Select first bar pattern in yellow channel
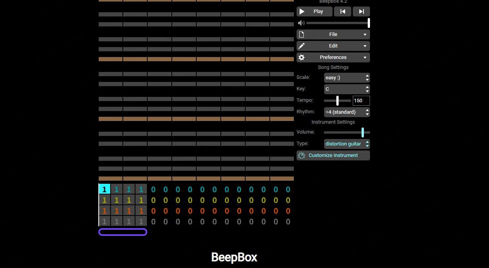 (x=104, y=200)
